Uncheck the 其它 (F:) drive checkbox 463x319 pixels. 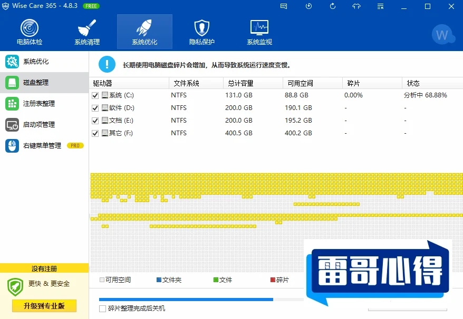tap(95, 133)
